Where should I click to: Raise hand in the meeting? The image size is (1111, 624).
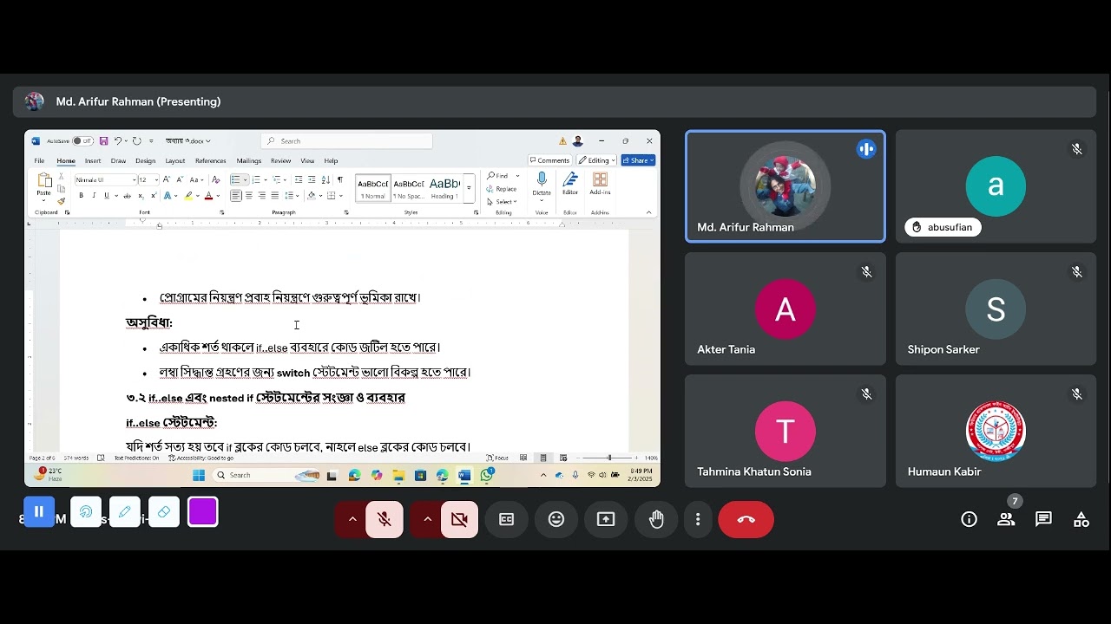pyautogui.click(x=656, y=519)
